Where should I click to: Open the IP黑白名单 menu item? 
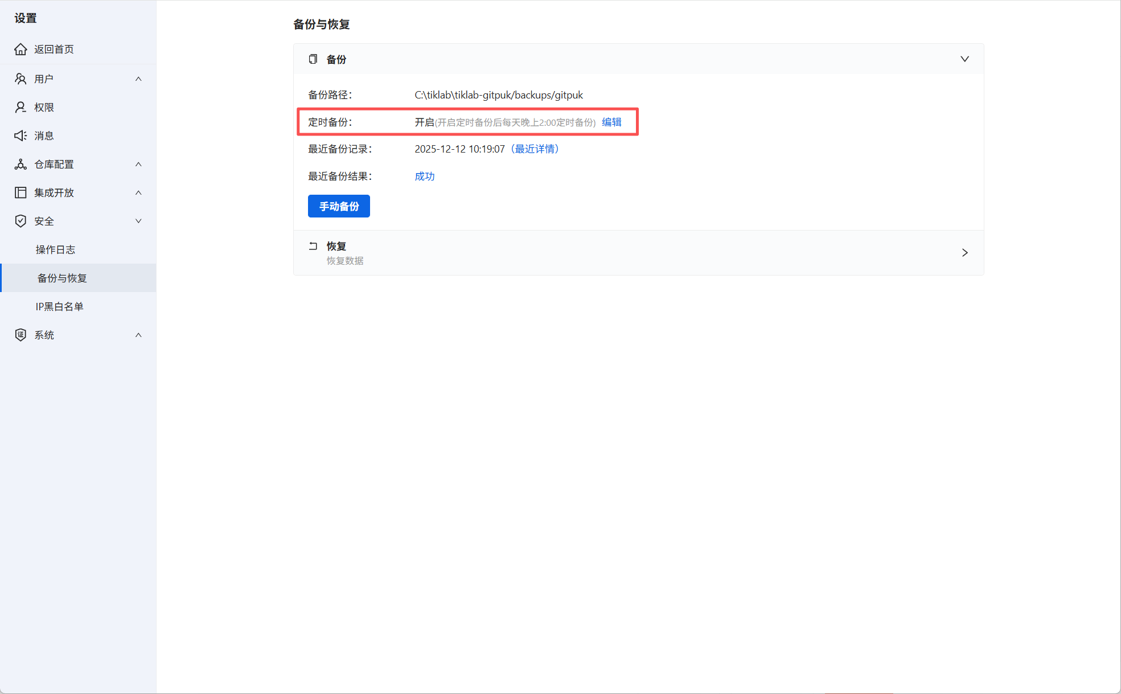click(59, 306)
